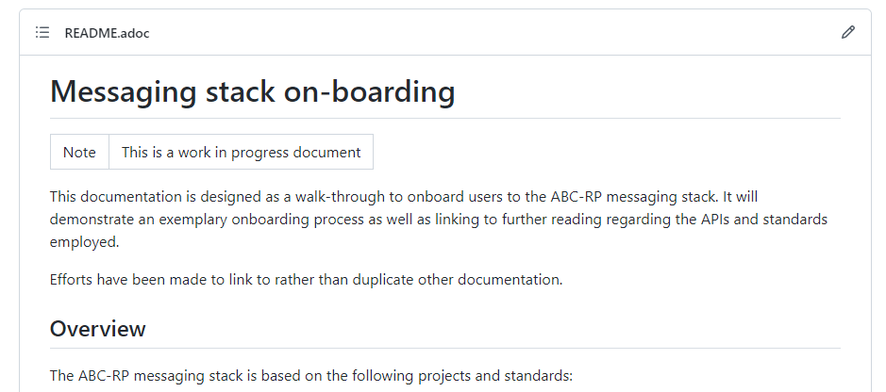Open the README outline table of contents icon
886x392 pixels.
pos(42,32)
